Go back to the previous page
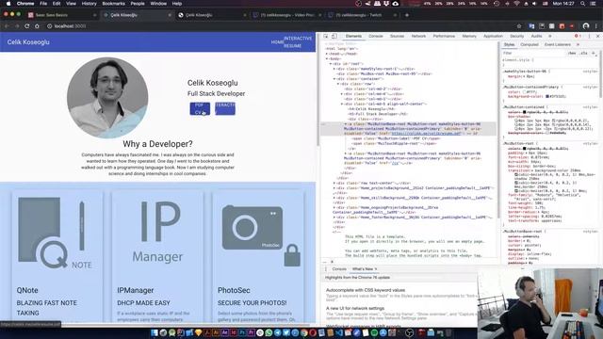Screen dimensions: 603x339 pyautogui.click(x=7, y=26)
